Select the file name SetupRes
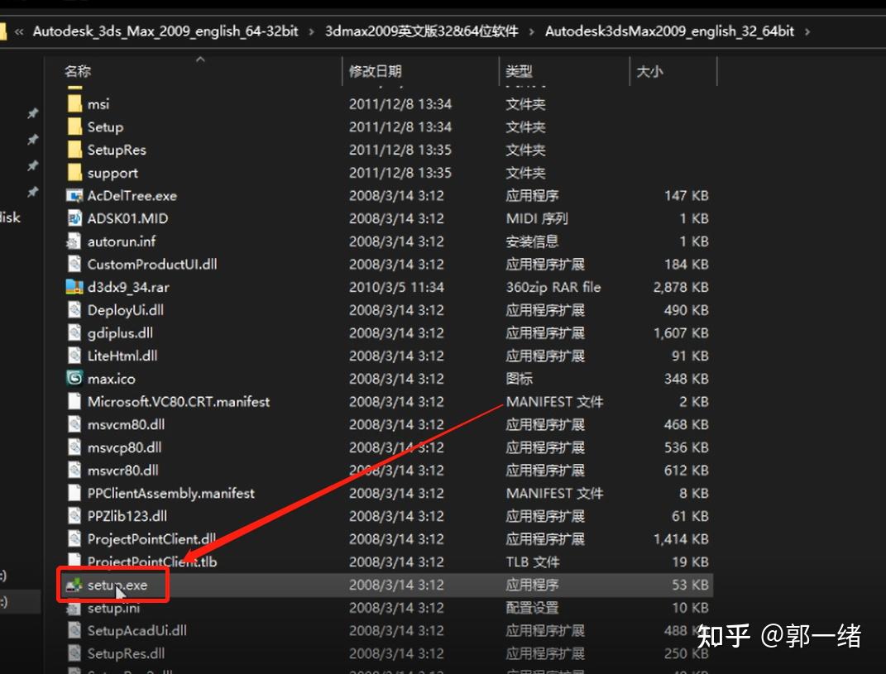 click(117, 150)
